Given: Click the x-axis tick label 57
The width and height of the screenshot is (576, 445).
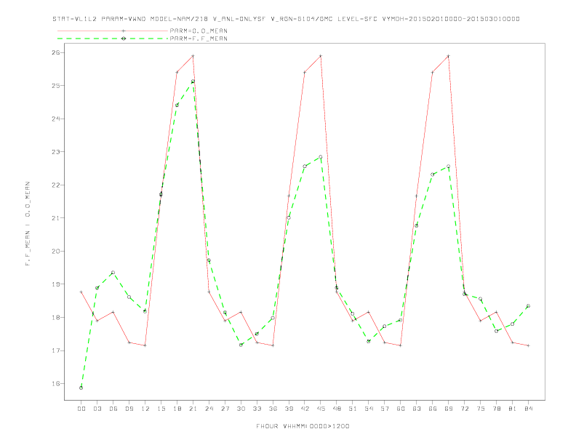Looking at the screenshot, I should (x=385, y=409).
